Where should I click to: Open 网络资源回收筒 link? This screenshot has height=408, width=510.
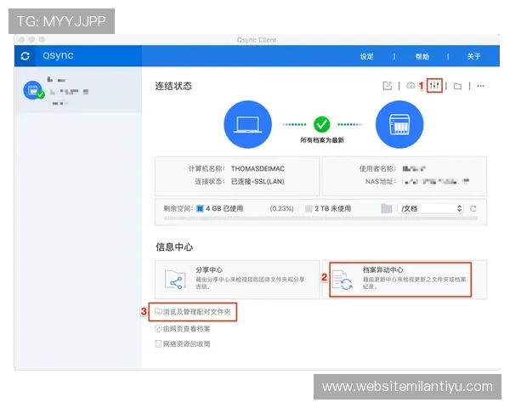[x=183, y=344]
